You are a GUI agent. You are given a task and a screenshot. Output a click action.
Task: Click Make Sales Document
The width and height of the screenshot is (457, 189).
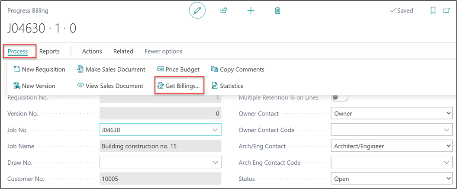point(111,69)
